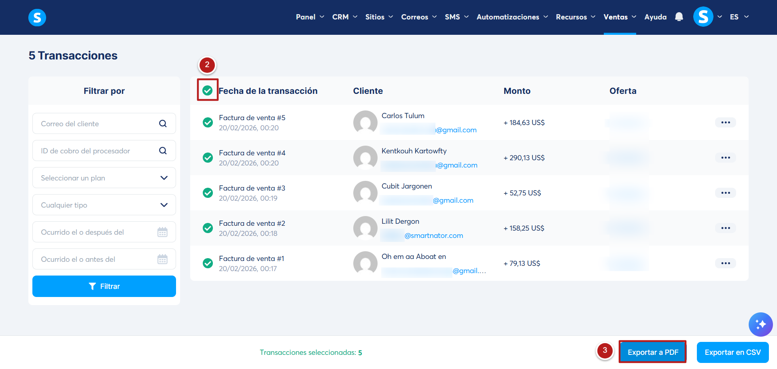Click Oh em aa Aboat en's avatar
The image size is (777, 369).
tap(365, 263)
